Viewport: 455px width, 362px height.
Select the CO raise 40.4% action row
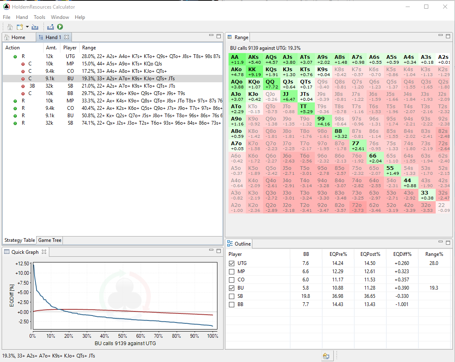pos(113,108)
